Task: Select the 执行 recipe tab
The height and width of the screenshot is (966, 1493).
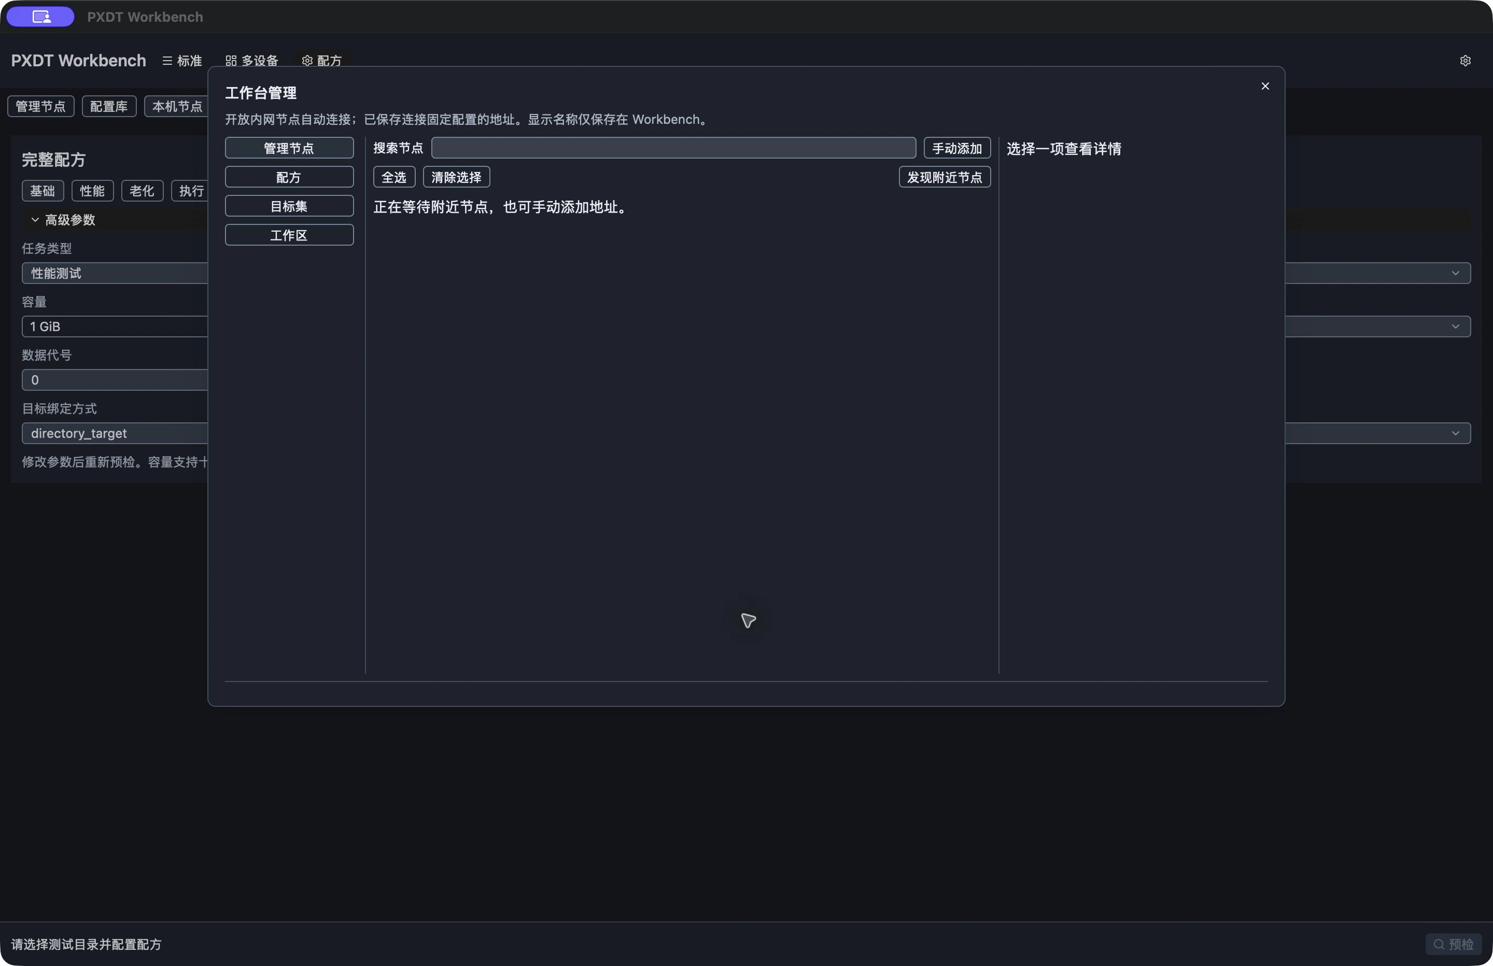Action: click(x=190, y=191)
